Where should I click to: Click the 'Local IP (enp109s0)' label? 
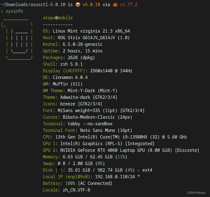click(x=66, y=177)
